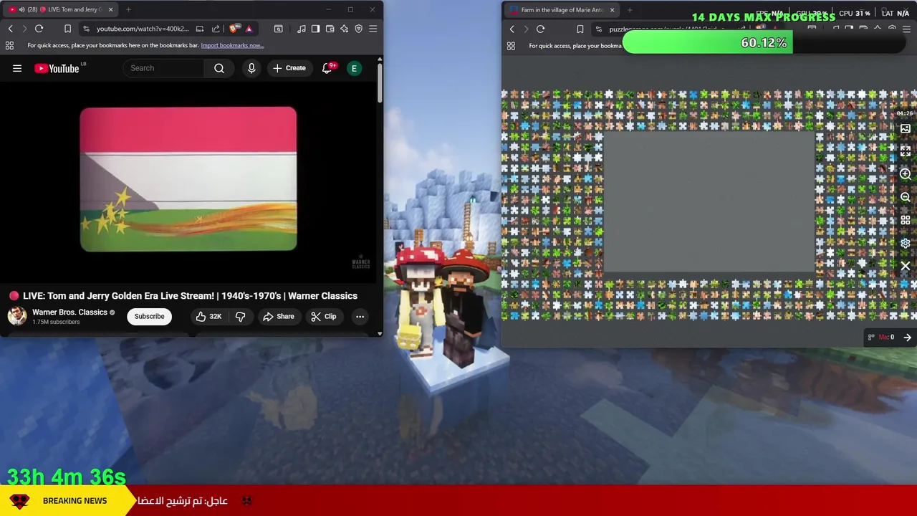Open the YouTube window browser hamburger menu

click(x=373, y=29)
